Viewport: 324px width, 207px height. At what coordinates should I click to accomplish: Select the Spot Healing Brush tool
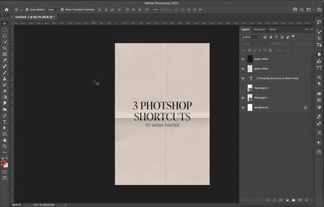(4, 66)
